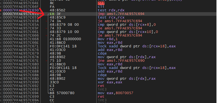The height and width of the screenshot is (103, 217).
Task: Select address 00007FFAE957C694
Action: pyautogui.click(x=21, y=93)
